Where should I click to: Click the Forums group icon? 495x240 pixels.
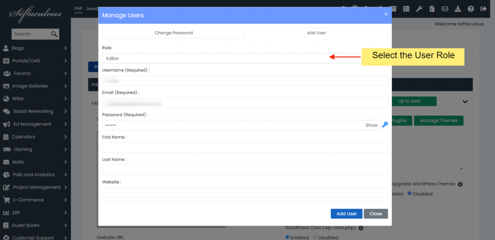click(x=7, y=73)
